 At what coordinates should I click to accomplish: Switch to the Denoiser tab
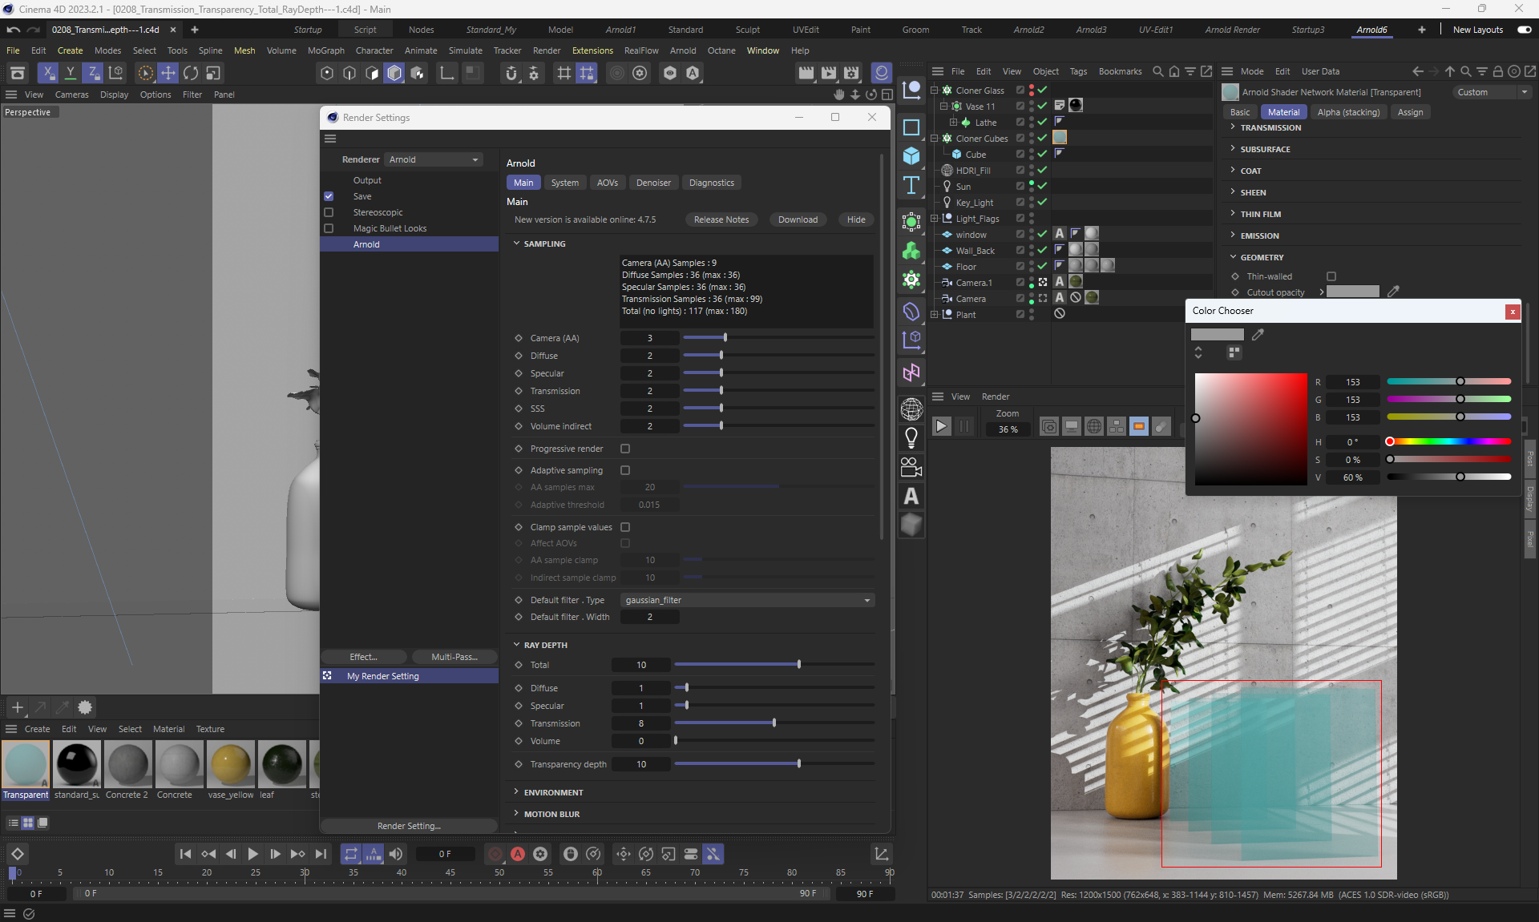point(653,183)
